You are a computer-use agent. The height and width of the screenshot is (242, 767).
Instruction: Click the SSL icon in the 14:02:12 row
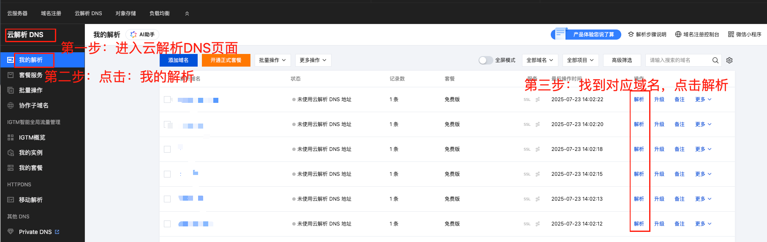pos(527,224)
